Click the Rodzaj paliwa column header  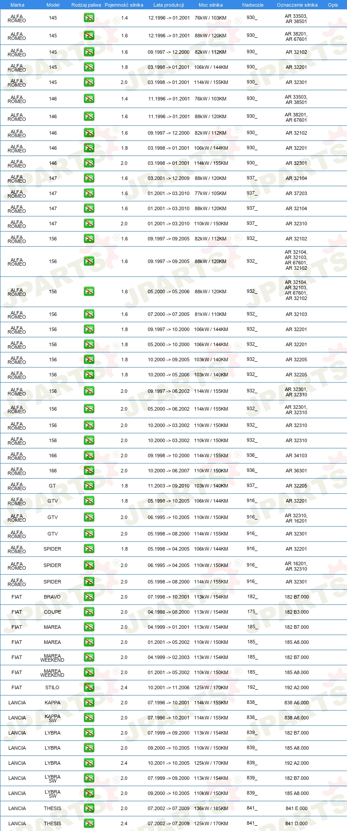click(86, 5)
